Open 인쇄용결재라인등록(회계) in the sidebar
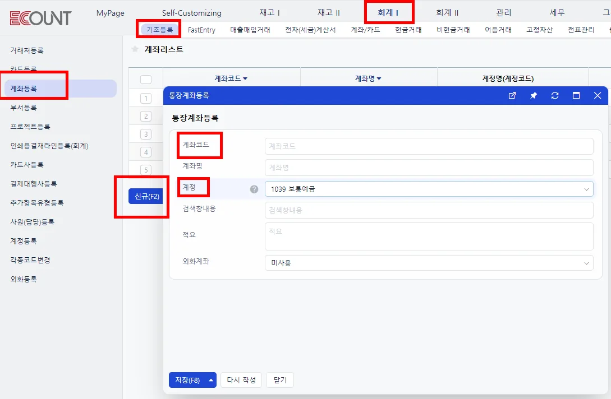The width and height of the screenshot is (611, 399). pos(49,146)
